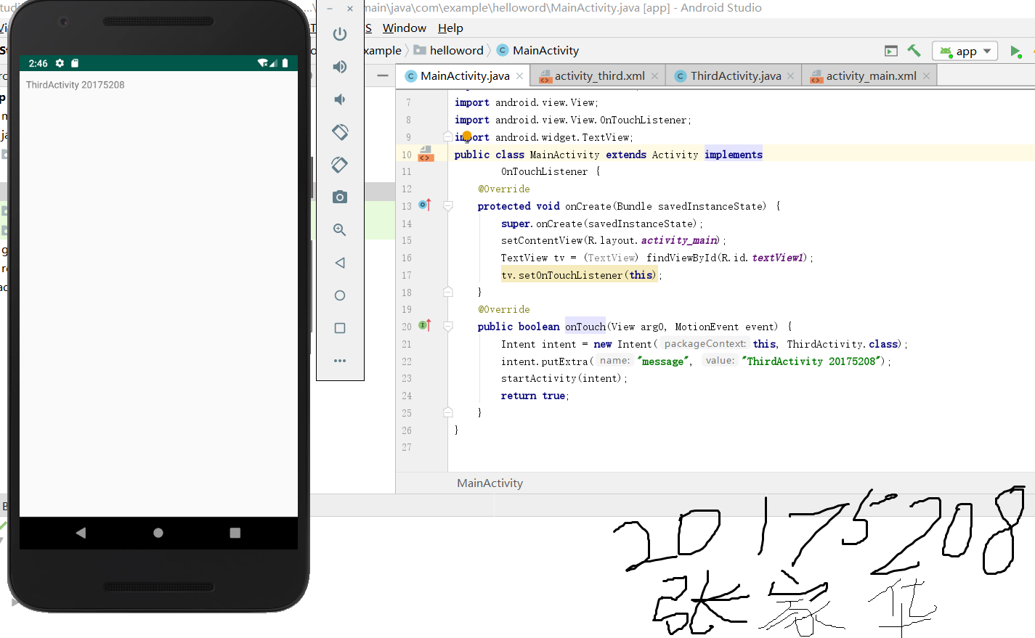The height and width of the screenshot is (638, 1035).
Task: Click the icon left of the hammer
Action: [891, 51]
